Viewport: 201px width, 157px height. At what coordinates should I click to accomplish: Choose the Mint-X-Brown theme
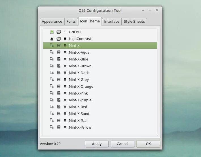point(100,66)
